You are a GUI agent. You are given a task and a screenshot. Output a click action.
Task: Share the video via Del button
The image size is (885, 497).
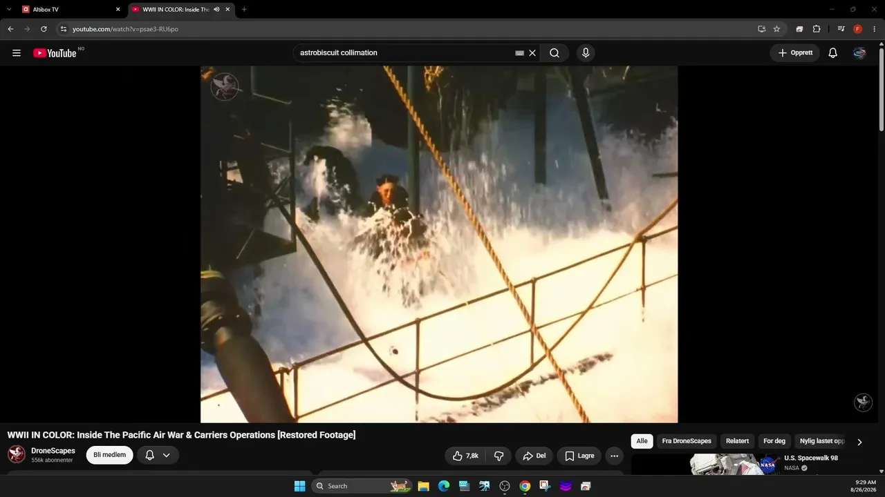(534, 456)
